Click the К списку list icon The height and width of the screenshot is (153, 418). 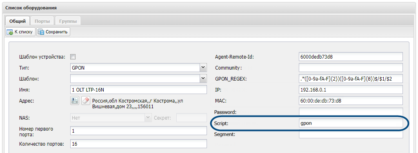[x=10, y=32]
